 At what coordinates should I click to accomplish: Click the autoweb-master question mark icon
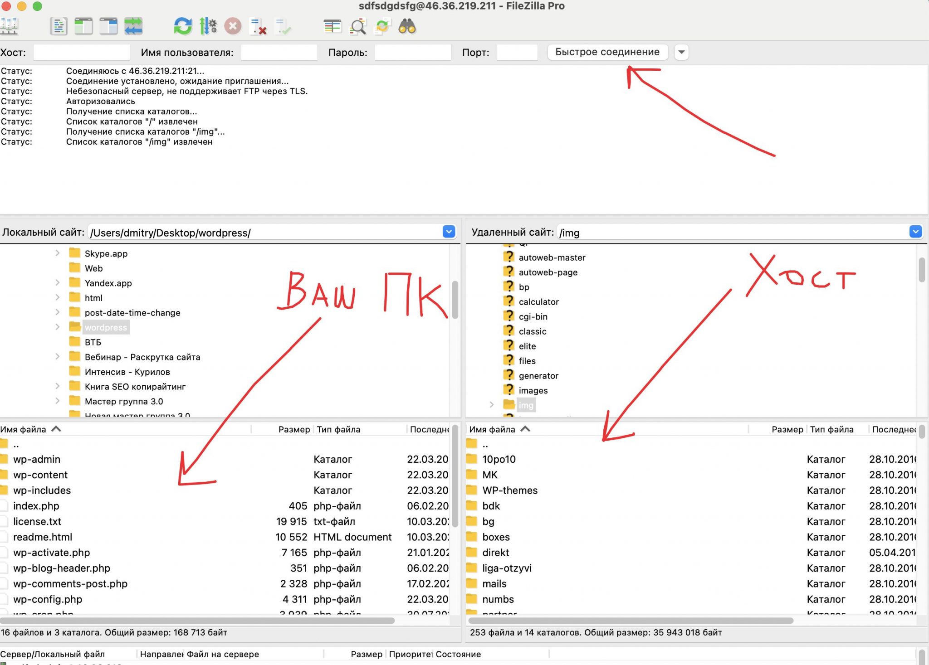tap(509, 257)
